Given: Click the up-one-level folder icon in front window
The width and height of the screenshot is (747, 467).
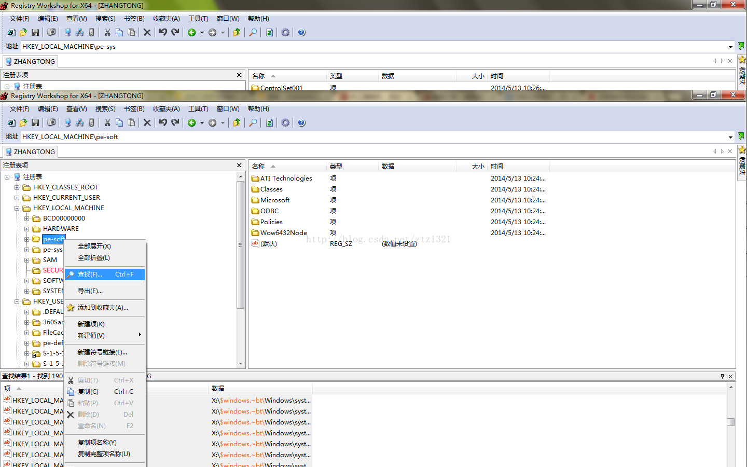Looking at the screenshot, I should [237, 122].
